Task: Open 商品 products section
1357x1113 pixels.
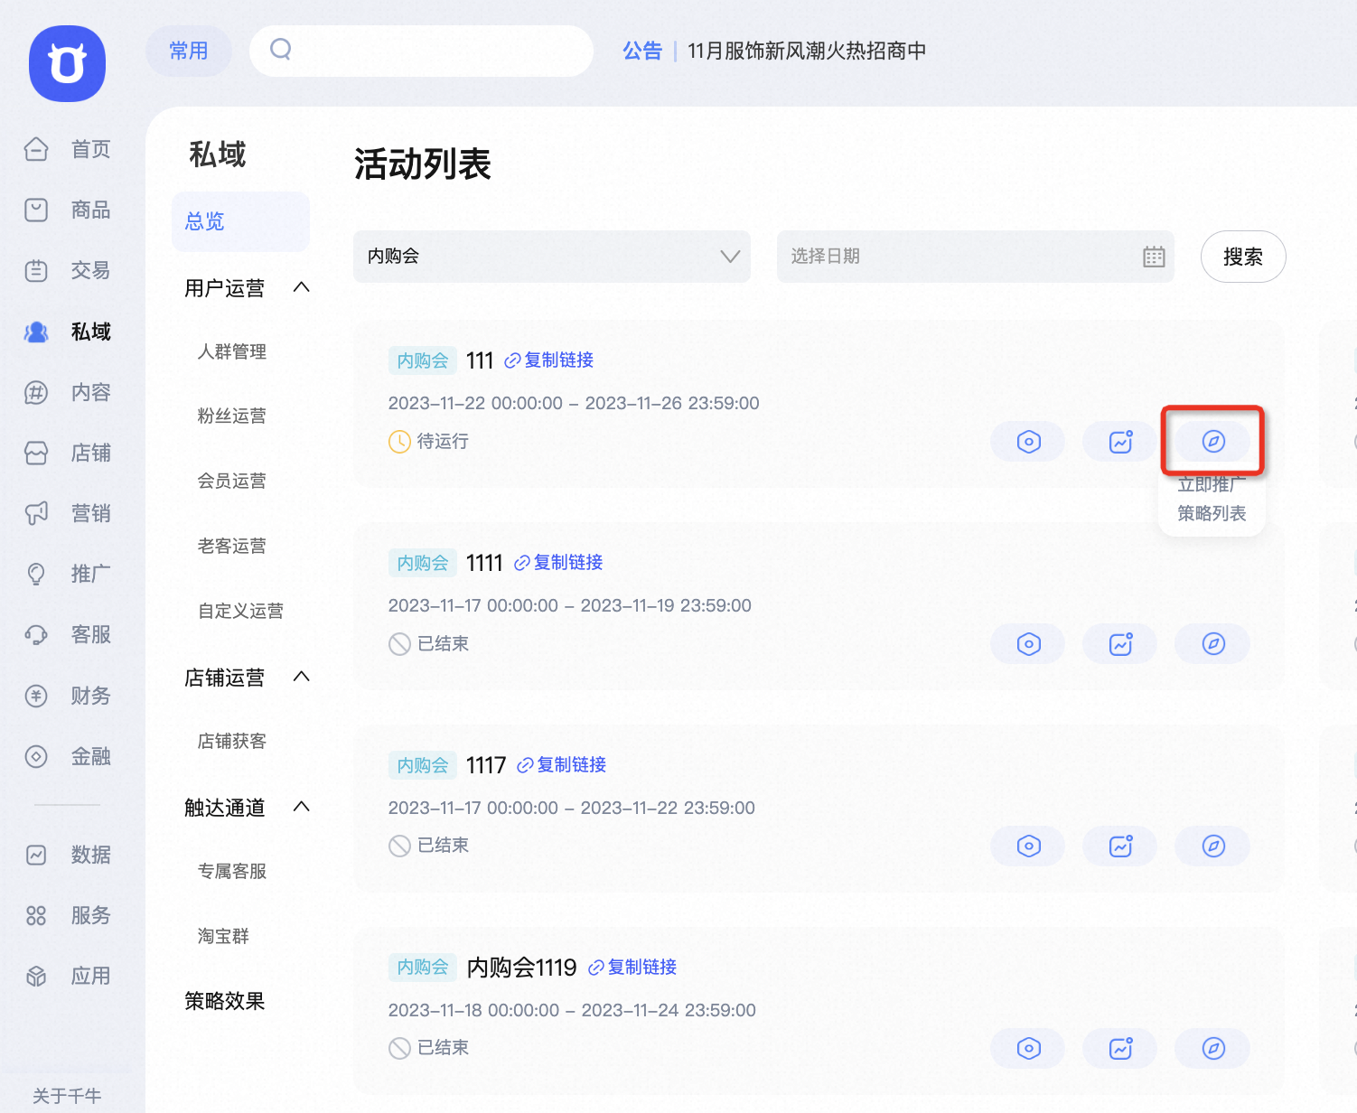Action: (68, 210)
